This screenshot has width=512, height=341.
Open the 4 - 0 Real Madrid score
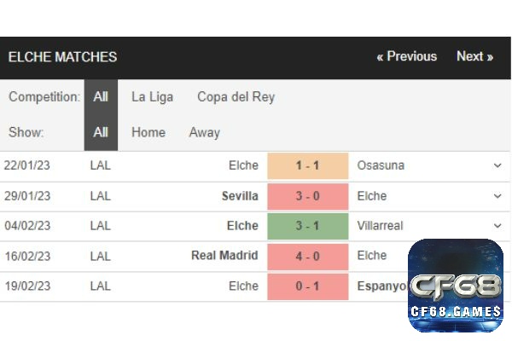307,257
